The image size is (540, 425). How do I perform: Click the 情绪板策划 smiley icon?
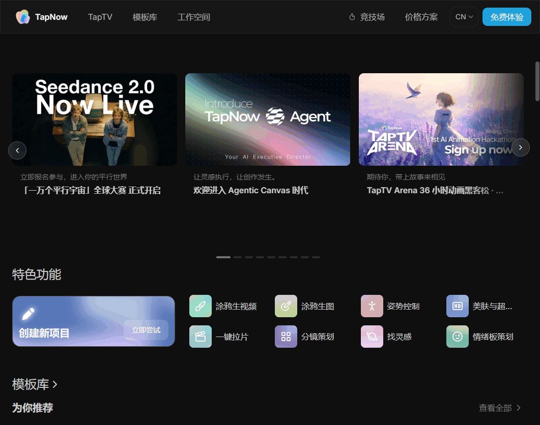[458, 337]
